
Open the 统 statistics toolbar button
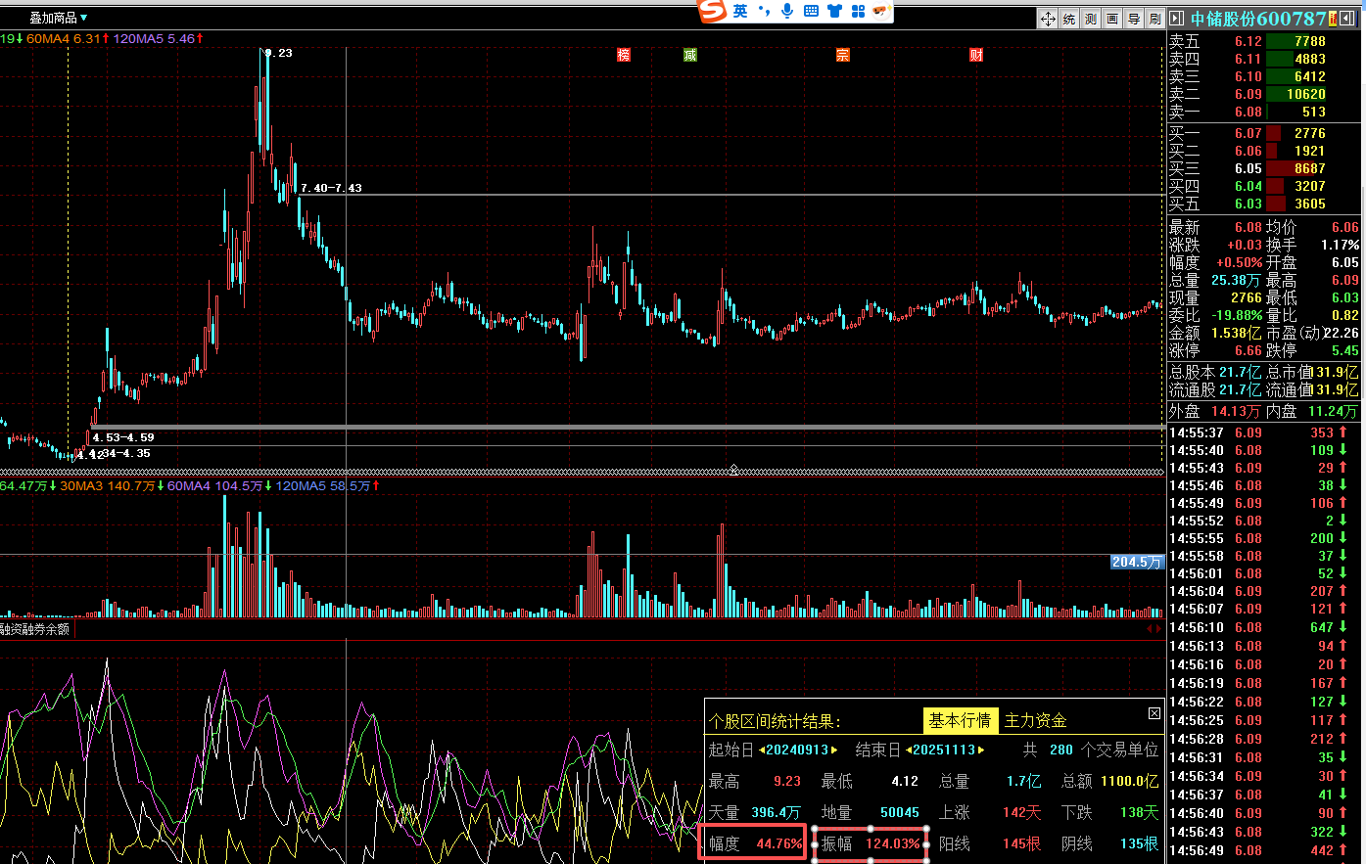(x=1069, y=19)
